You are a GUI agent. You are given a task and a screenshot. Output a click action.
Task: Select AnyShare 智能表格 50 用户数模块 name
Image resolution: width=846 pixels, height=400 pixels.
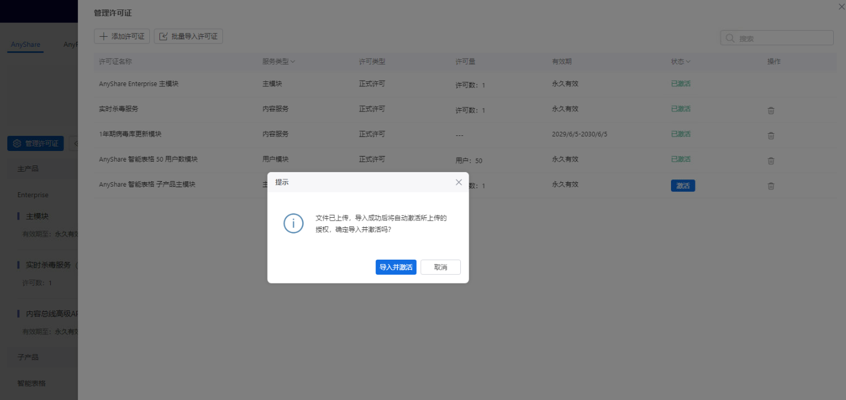coord(148,159)
